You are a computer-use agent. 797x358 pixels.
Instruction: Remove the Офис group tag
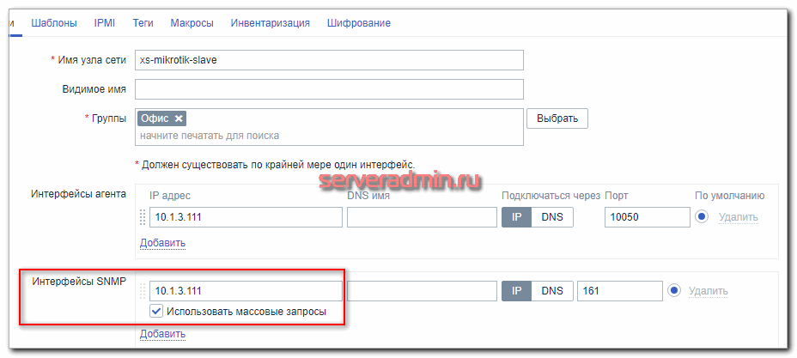coord(179,118)
